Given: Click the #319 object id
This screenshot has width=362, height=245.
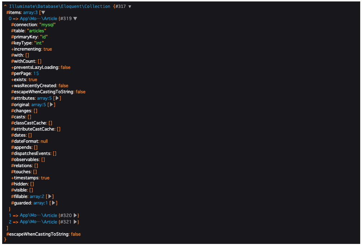Looking at the screenshot, I should click(x=66, y=18).
